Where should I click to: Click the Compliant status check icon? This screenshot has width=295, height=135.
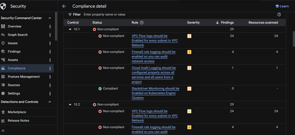[x=100, y=88]
